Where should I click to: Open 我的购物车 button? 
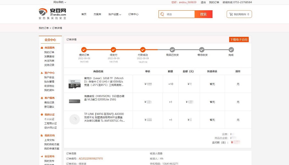[239, 14]
